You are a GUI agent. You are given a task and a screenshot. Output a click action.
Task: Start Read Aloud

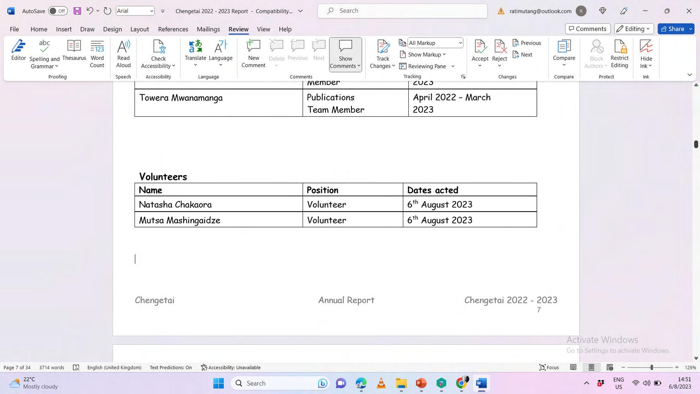pyautogui.click(x=124, y=54)
